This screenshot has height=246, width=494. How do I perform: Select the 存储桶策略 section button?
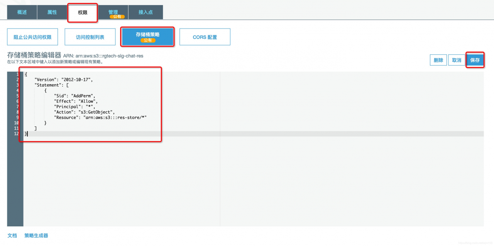[147, 37]
